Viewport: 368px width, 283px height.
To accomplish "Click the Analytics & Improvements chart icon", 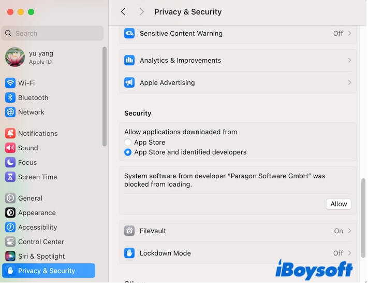I will (129, 61).
